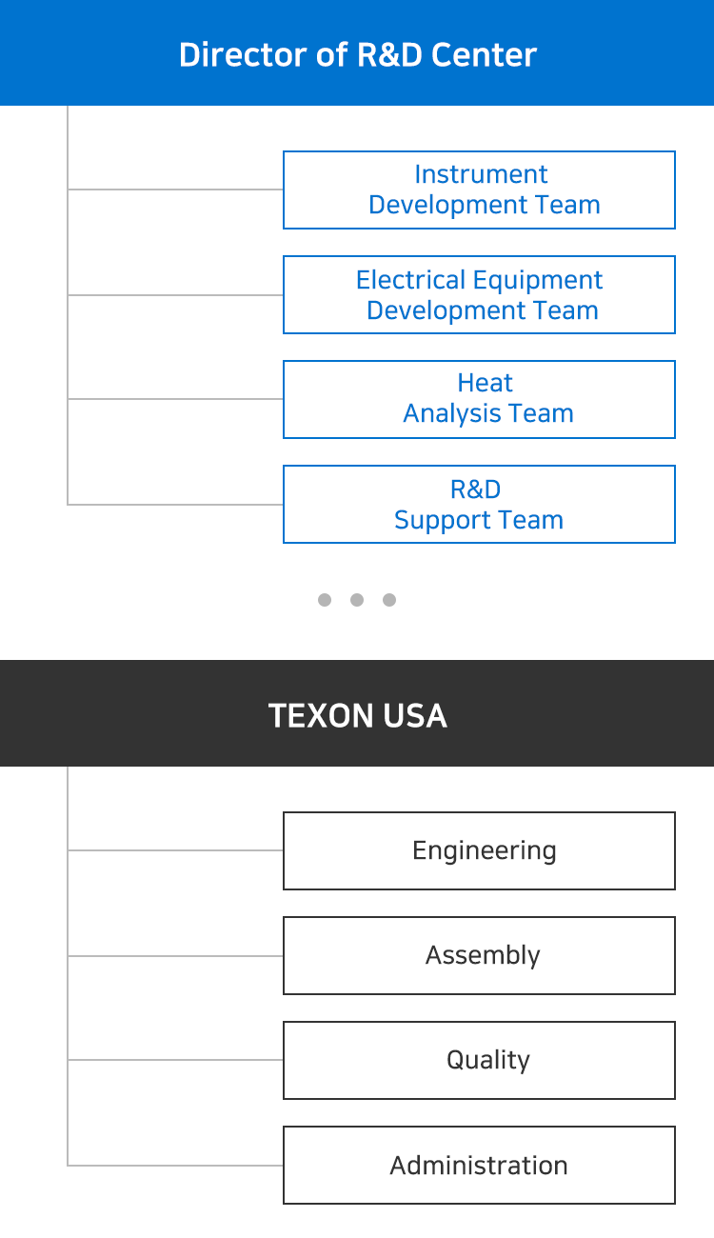Viewport: 714px width, 1238px height.
Task: Open the Assembly department box
Action: 479,955
